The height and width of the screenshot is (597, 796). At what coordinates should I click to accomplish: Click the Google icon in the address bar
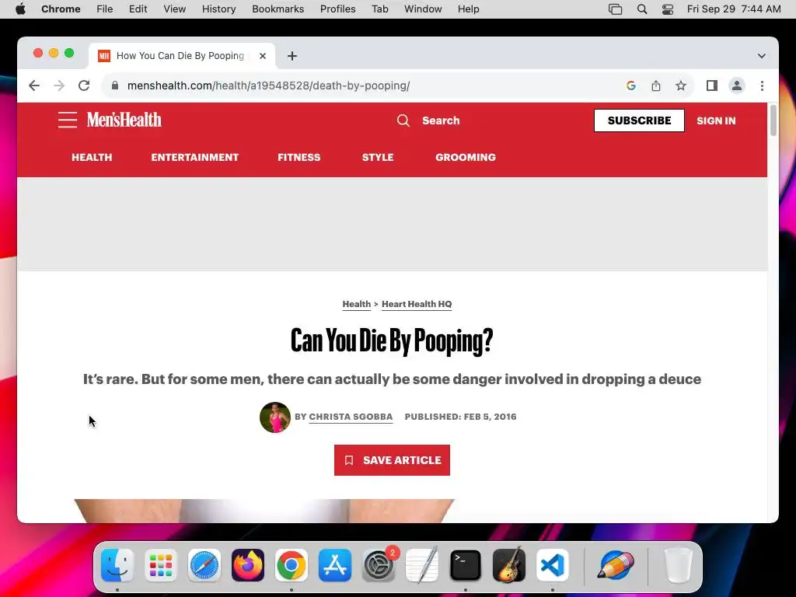tap(631, 86)
